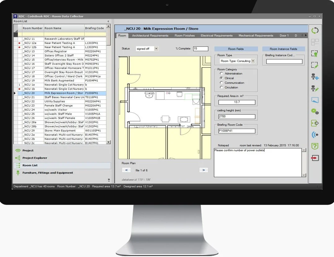Click the Project Explorer tree icon

pos(18,158)
